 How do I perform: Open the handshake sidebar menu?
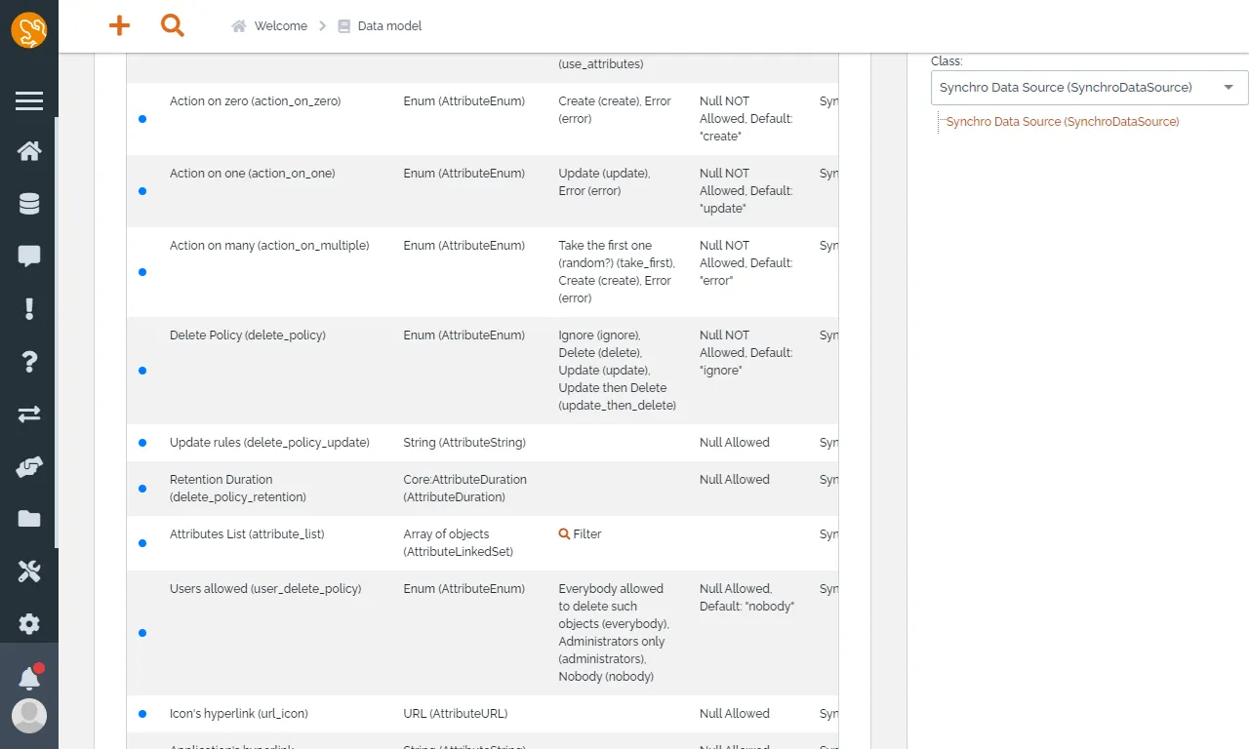pyautogui.click(x=29, y=467)
